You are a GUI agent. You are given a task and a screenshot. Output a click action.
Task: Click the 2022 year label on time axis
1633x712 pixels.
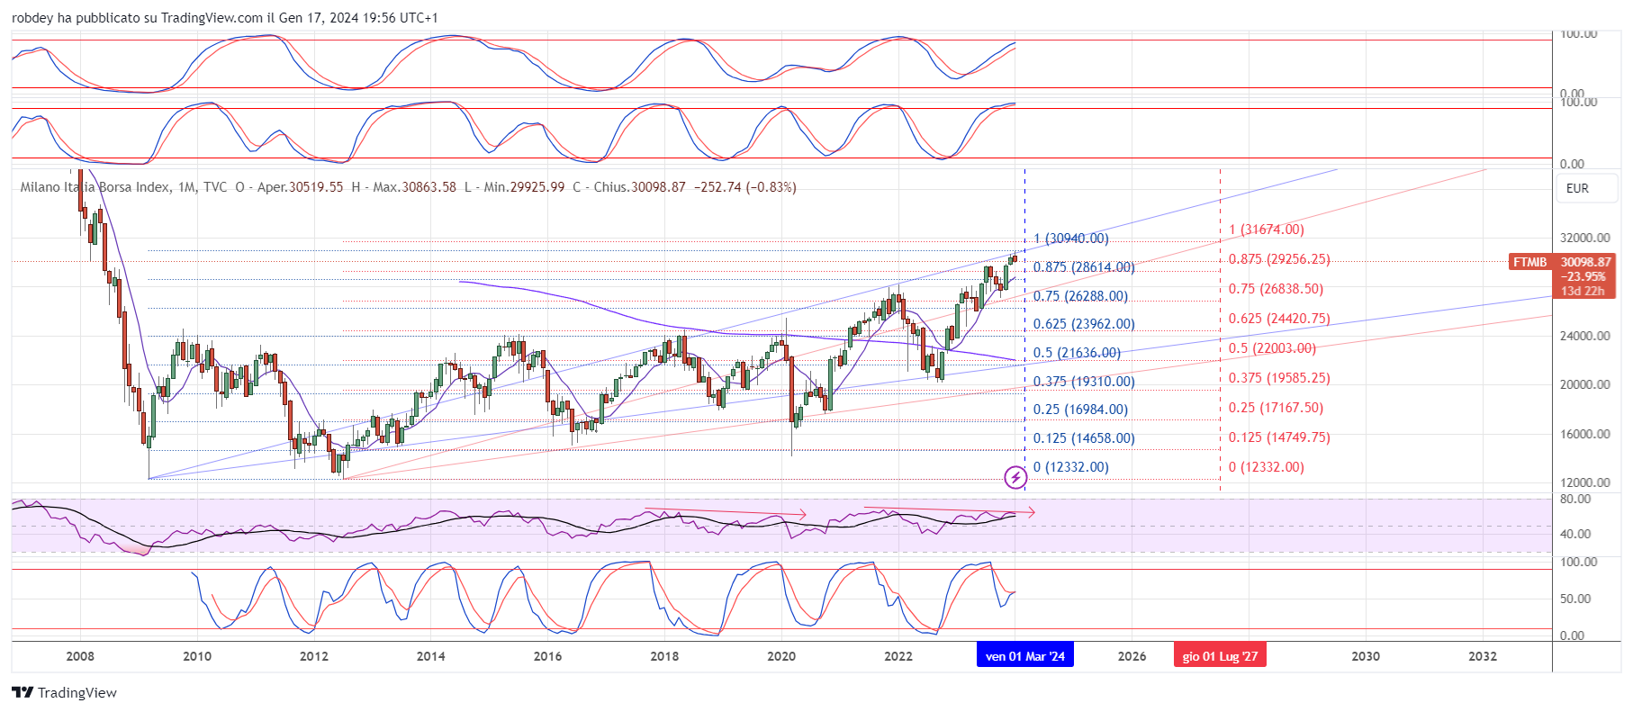click(x=898, y=656)
